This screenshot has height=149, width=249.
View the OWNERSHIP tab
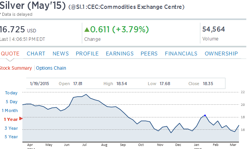(x=221, y=54)
